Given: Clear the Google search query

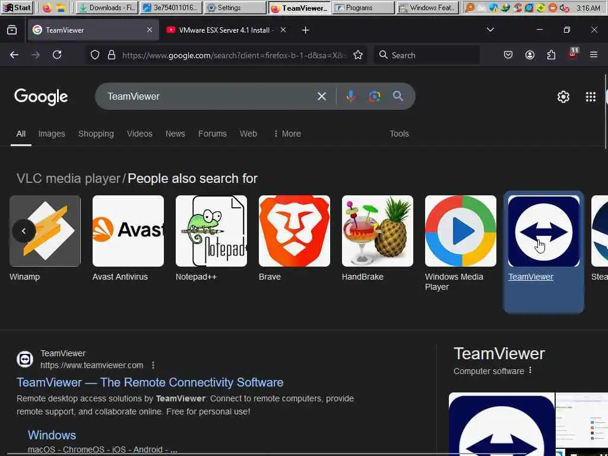Looking at the screenshot, I should point(321,96).
